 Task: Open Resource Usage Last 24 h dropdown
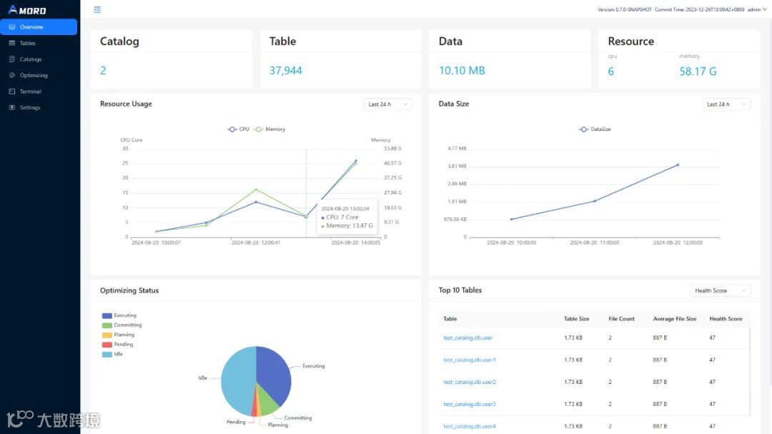[387, 104]
